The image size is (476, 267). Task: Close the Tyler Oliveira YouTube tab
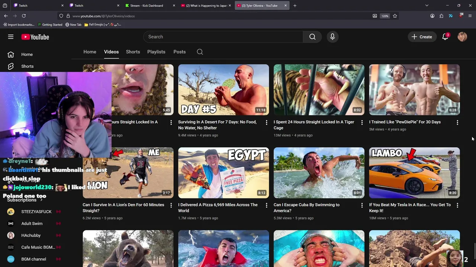point(286,6)
